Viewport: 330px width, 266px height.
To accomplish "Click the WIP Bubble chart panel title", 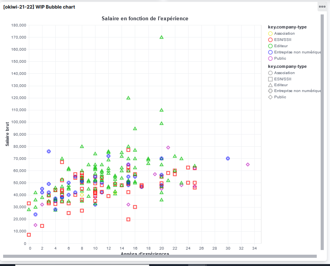I will (39, 7).
